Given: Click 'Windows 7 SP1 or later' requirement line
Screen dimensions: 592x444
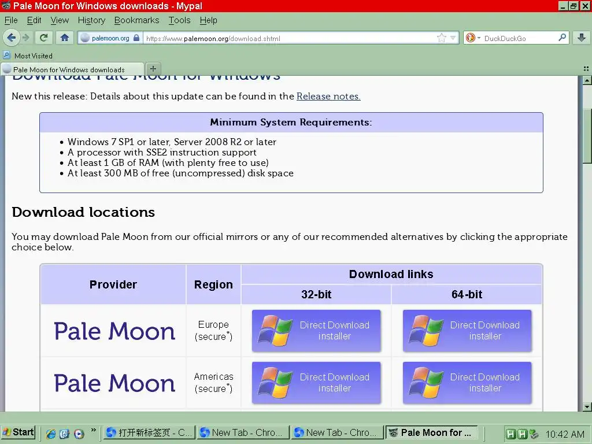Looking at the screenshot, I should (172, 142).
